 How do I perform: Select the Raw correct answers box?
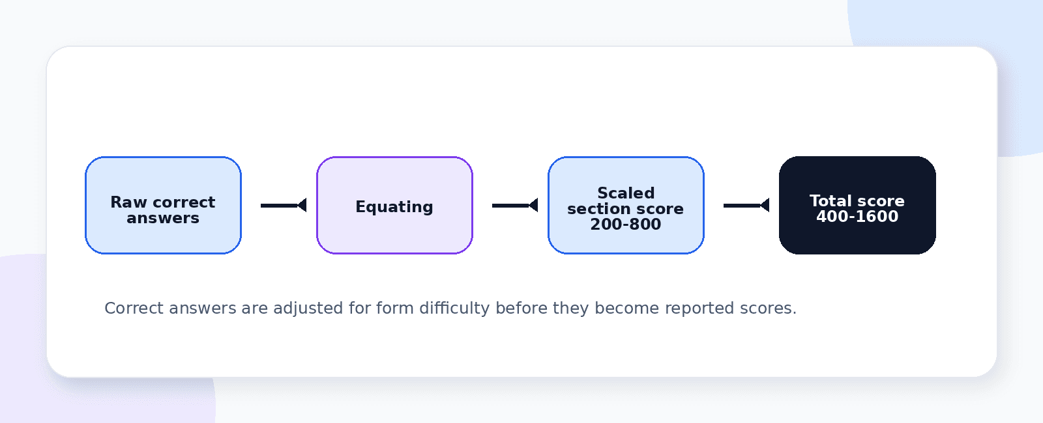(163, 205)
